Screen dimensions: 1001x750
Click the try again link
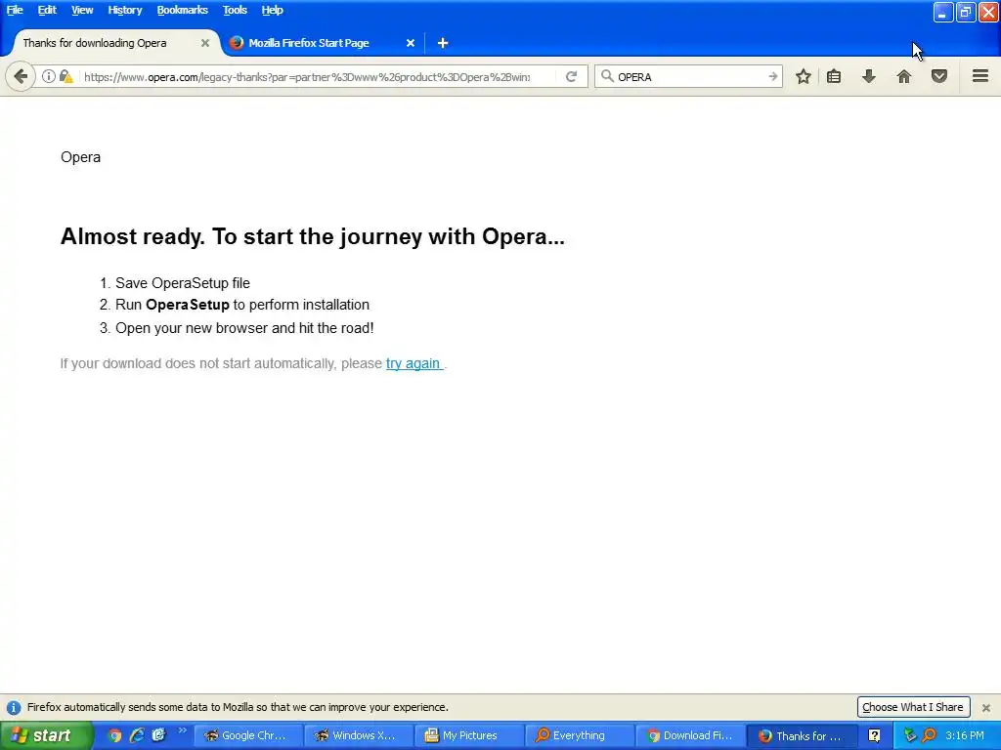point(413,363)
